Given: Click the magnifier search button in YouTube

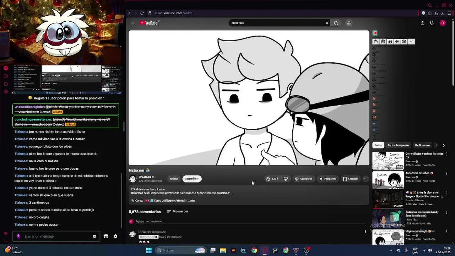Looking at the screenshot, I should (336, 23).
